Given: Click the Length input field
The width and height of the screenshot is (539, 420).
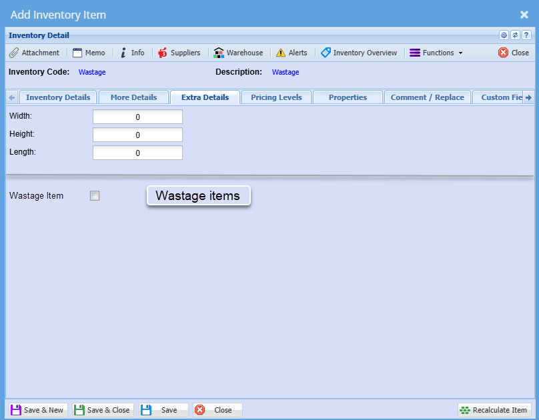Looking at the screenshot, I should click(137, 153).
